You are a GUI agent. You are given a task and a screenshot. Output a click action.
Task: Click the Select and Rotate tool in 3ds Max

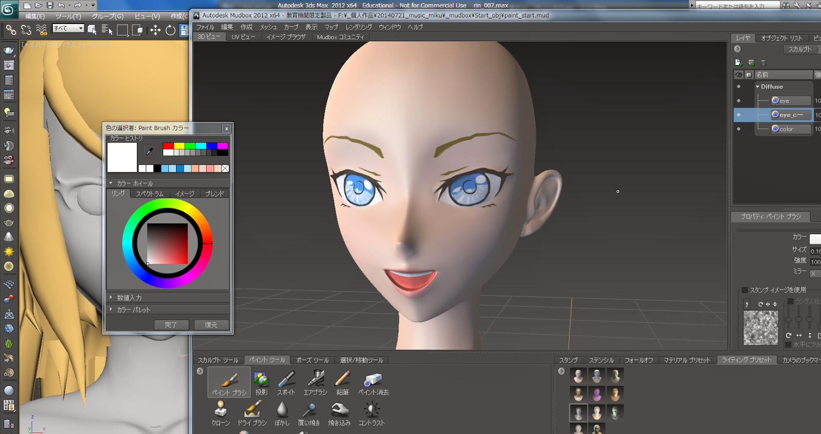click(x=170, y=30)
